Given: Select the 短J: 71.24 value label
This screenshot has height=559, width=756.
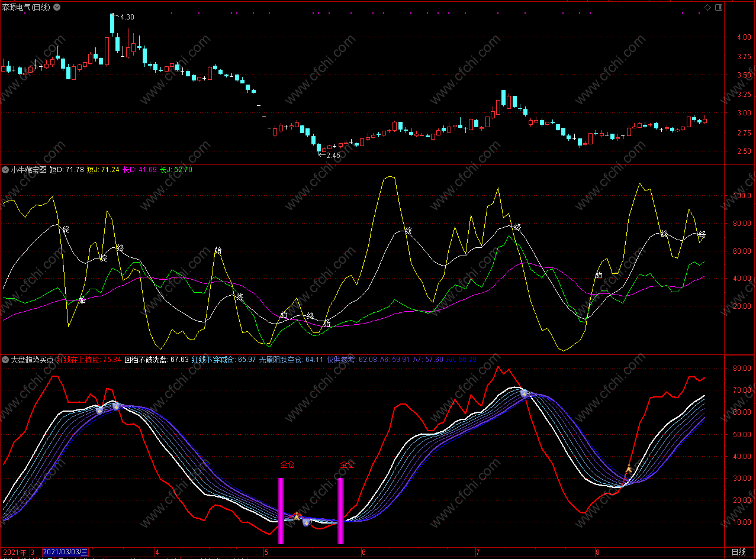Looking at the screenshot, I should tap(103, 170).
